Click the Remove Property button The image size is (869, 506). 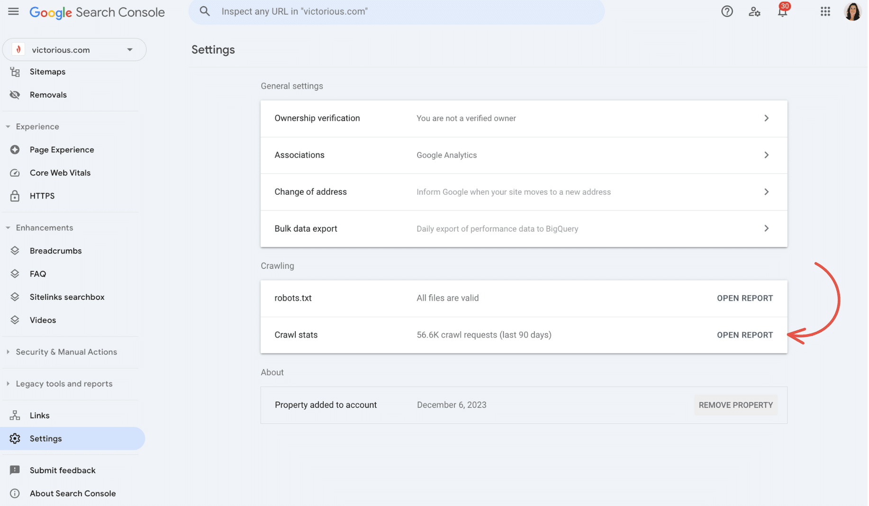736,405
